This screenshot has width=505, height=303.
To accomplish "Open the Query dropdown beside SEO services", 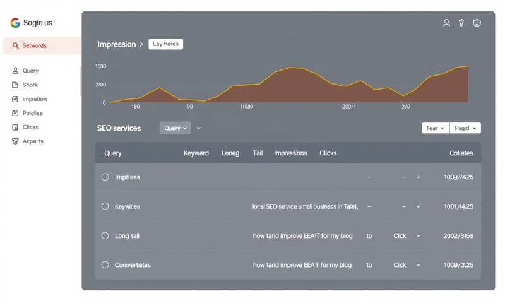I will tap(175, 128).
